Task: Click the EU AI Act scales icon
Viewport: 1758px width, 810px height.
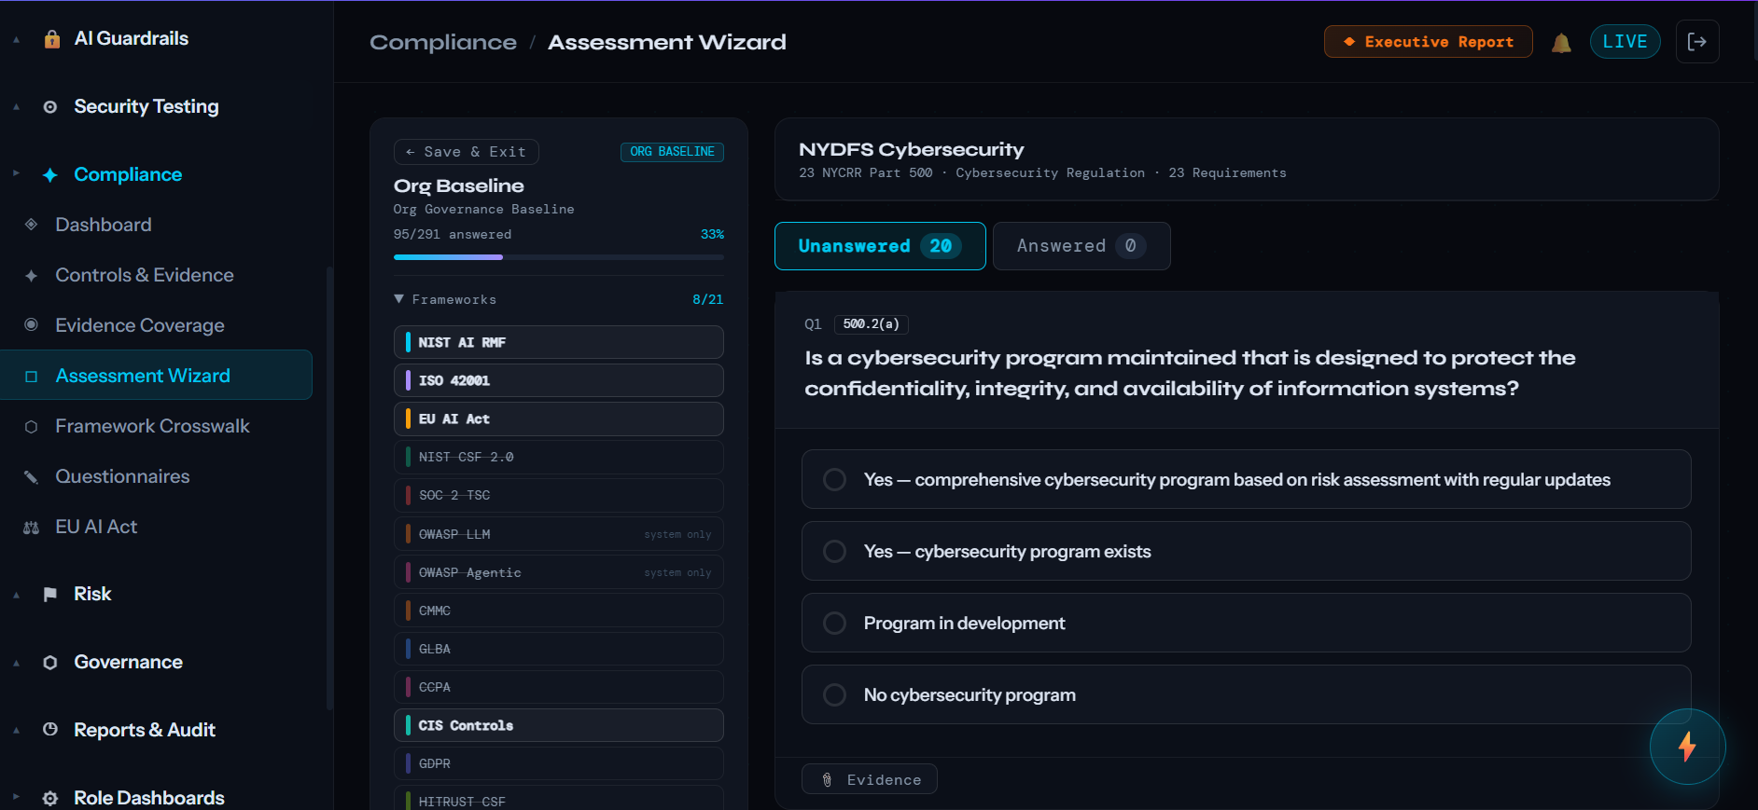Action: [x=32, y=528]
